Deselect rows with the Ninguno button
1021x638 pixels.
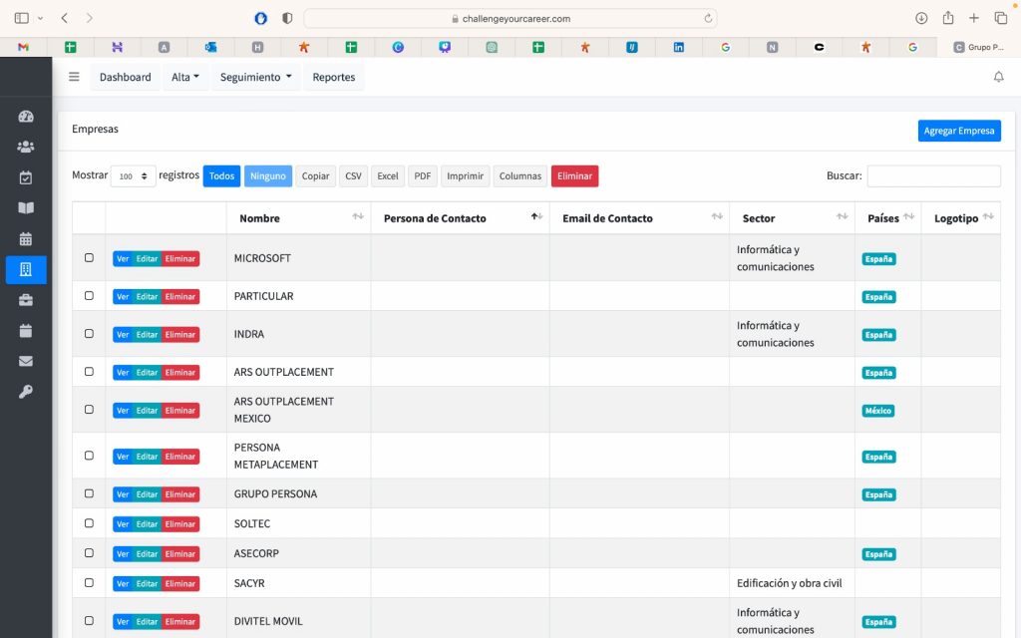tap(268, 175)
